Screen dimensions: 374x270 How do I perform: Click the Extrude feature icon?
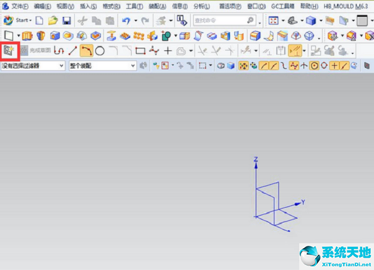(x=27, y=36)
